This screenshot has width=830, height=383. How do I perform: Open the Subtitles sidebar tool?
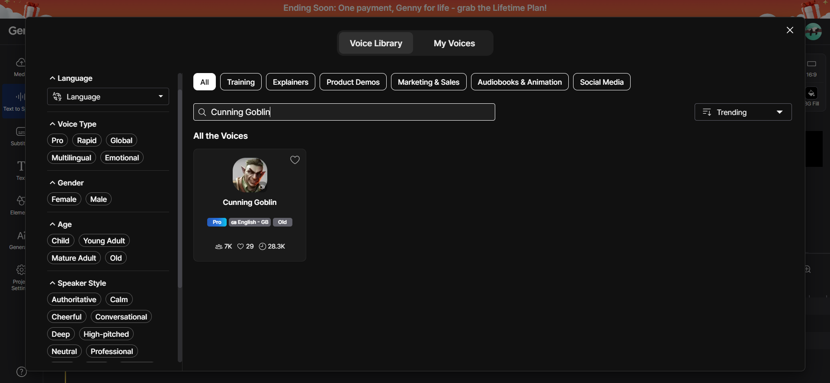pyautogui.click(x=19, y=136)
